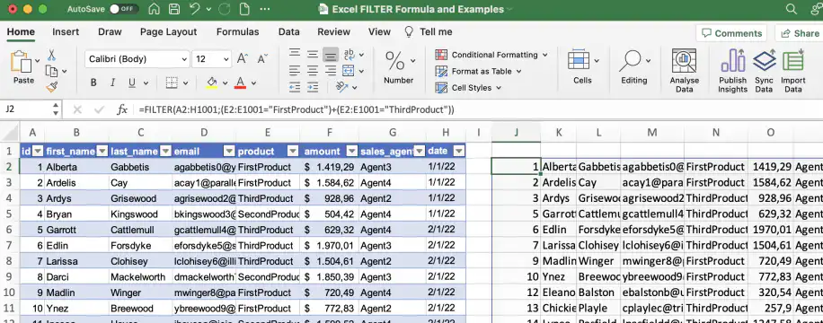Open the email column filter dropdown

click(229, 152)
